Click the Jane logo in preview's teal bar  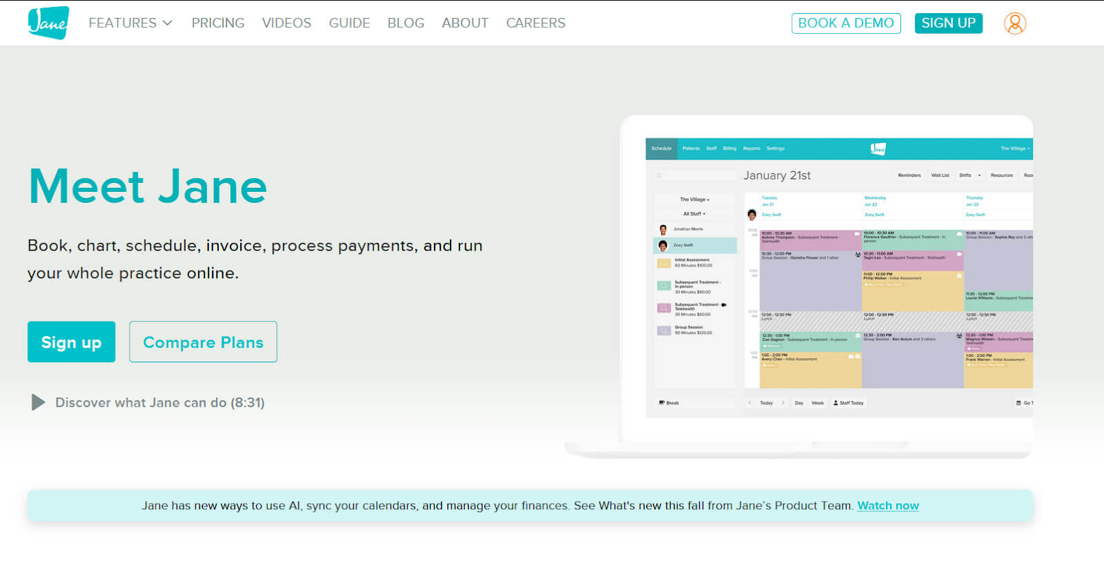pos(878,148)
